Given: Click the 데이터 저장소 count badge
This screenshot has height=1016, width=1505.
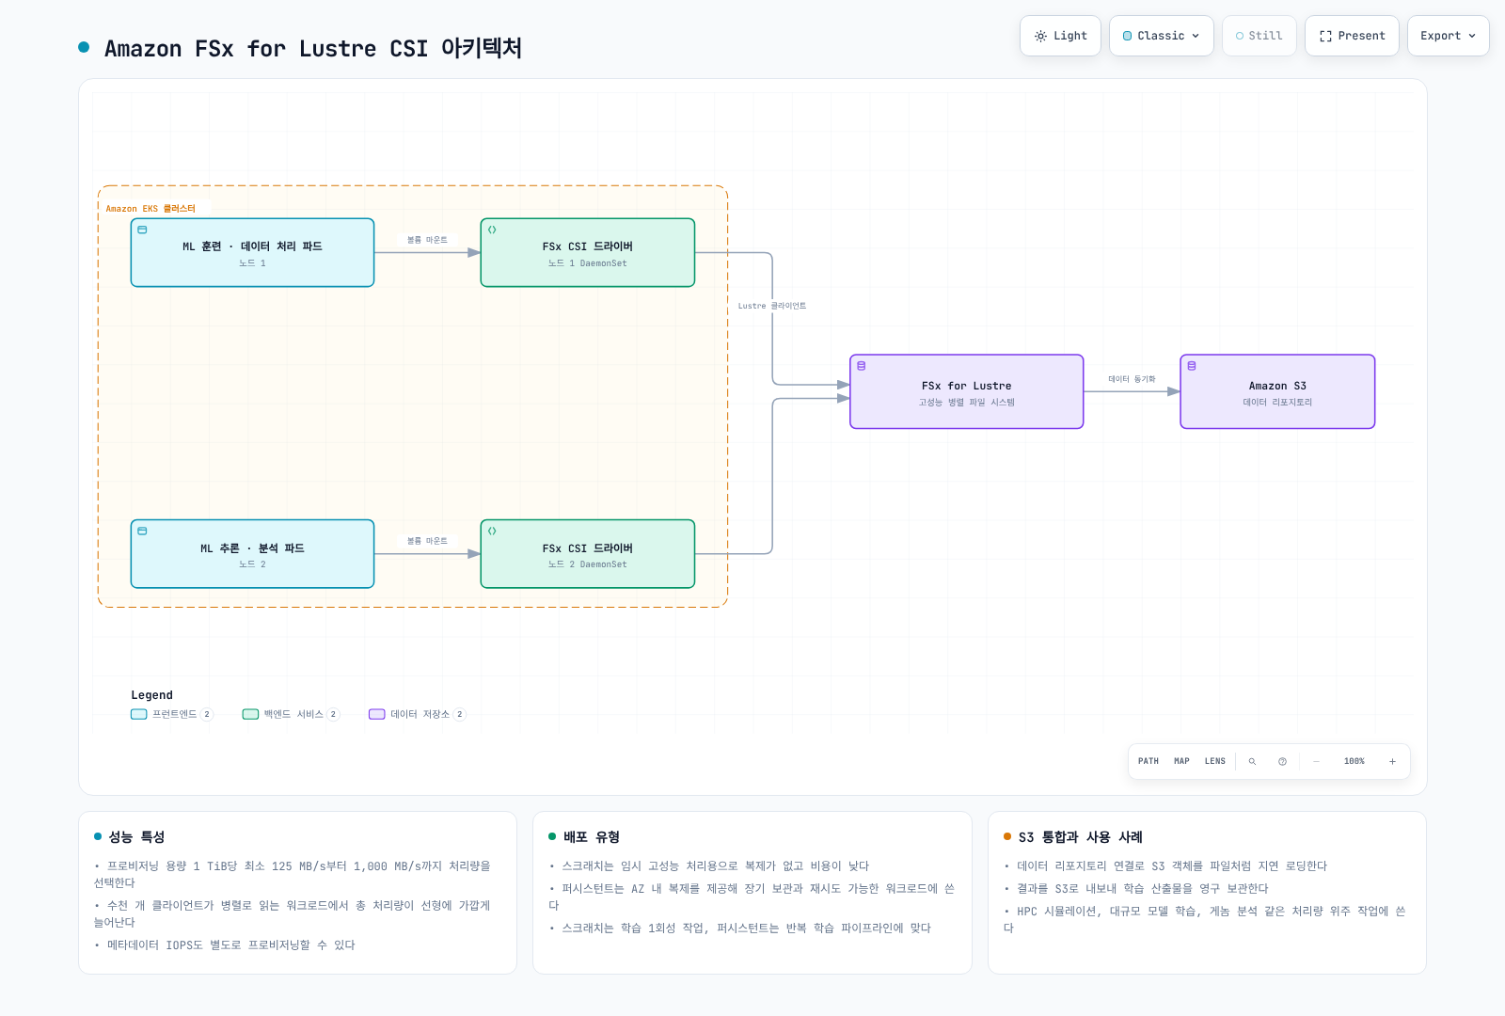Looking at the screenshot, I should pos(460,714).
